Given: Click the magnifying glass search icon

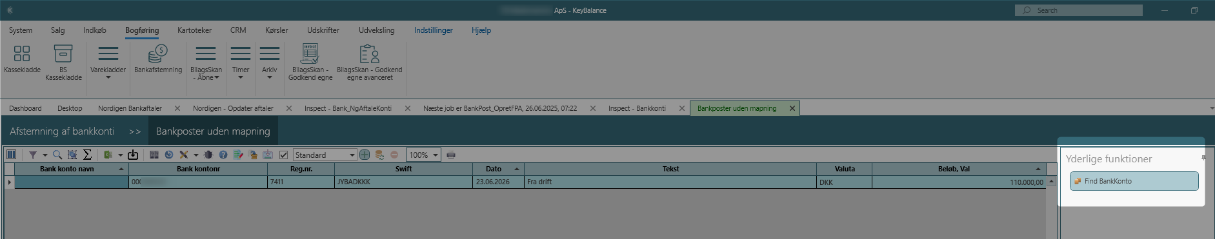Looking at the screenshot, I should (57, 155).
